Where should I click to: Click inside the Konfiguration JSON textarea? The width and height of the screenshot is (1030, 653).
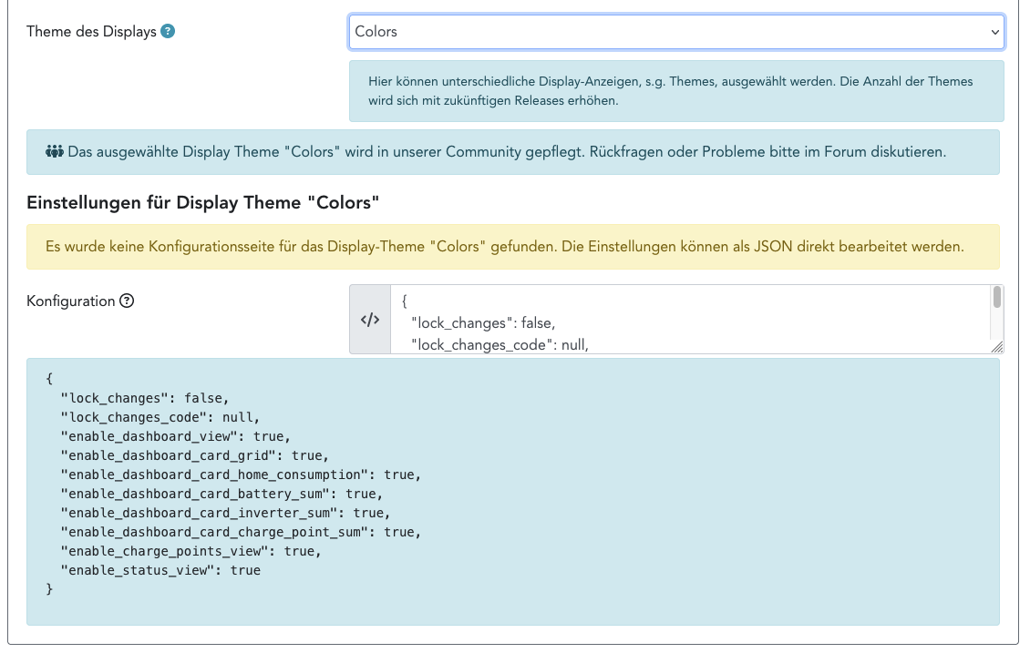click(690, 320)
